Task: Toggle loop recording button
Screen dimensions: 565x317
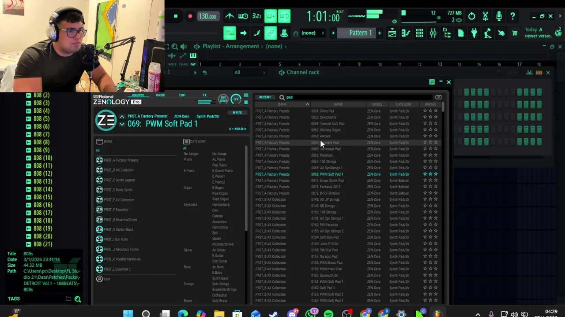Action: click(284, 16)
